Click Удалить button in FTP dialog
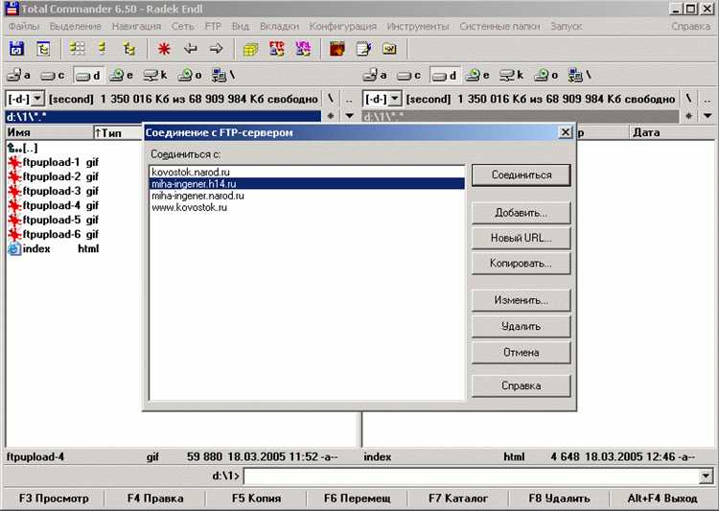 coord(522,326)
